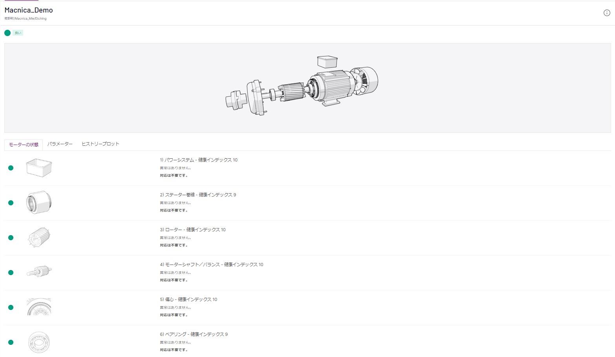Select the bearing component icon
The width and height of the screenshot is (615, 357).
tap(39, 342)
